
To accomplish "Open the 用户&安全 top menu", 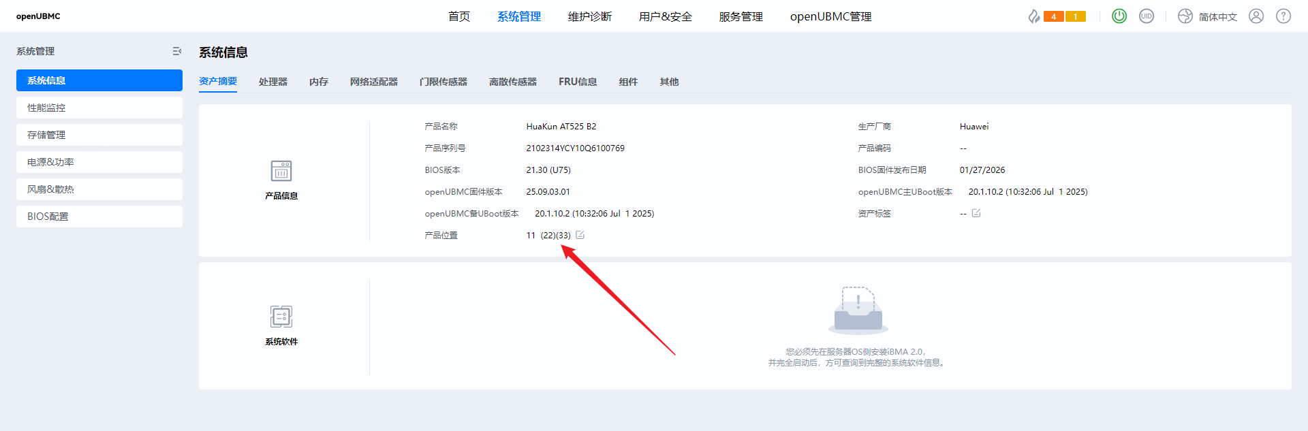I will 665,16.
